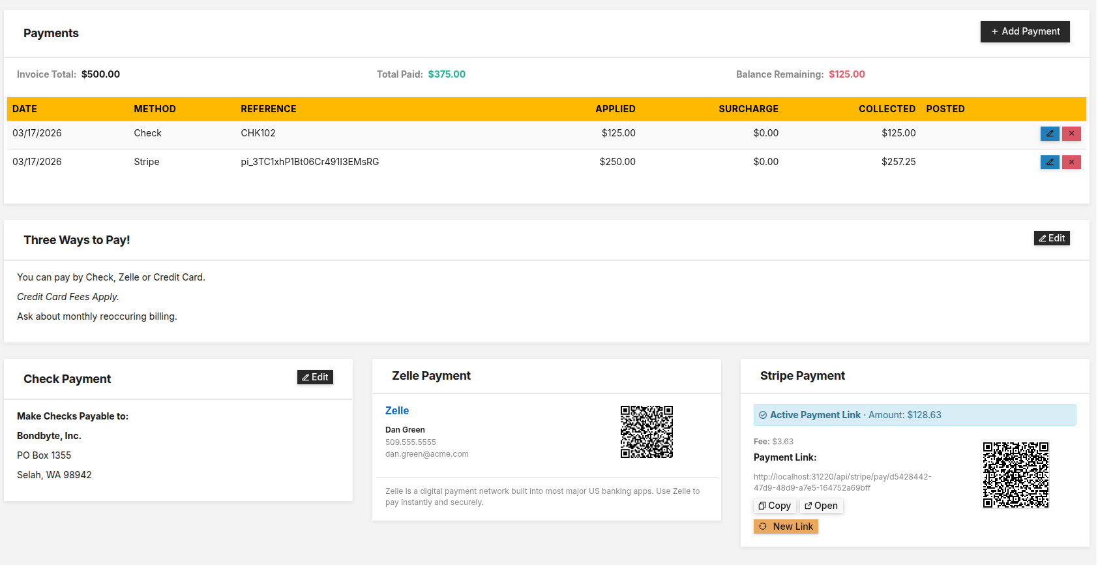Generate a New Link for Stripe
The width and height of the screenshot is (1098, 565).
coord(786,527)
